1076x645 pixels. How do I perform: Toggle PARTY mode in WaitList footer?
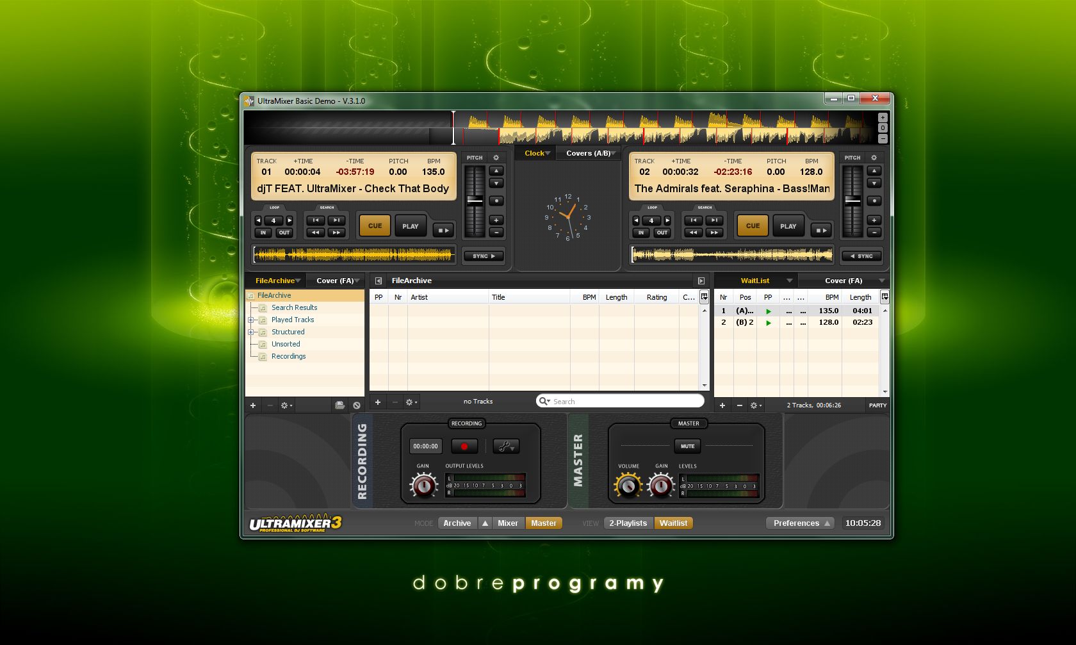pyautogui.click(x=877, y=405)
